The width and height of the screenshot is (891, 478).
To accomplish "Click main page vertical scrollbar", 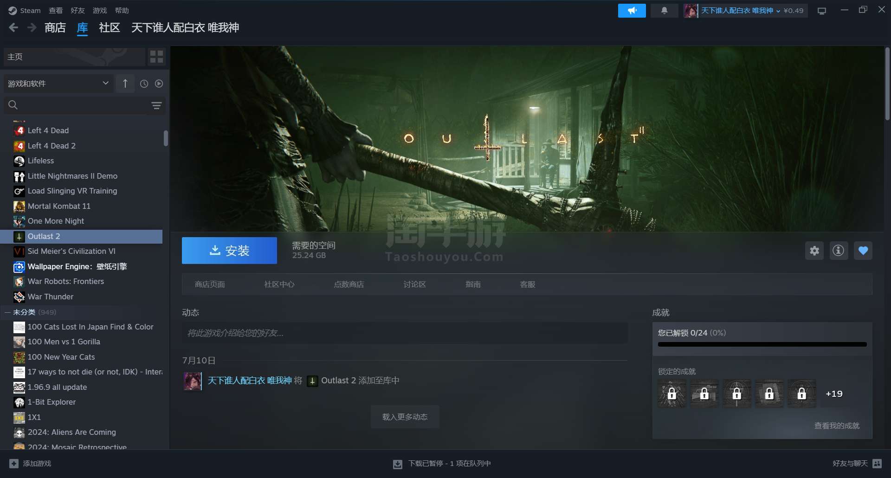I will pos(887,84).
